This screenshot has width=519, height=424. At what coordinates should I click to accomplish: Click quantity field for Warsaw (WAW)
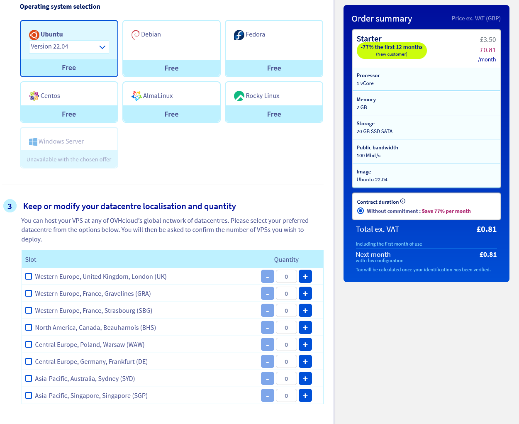pyautogui.click(x=286, y=345)
